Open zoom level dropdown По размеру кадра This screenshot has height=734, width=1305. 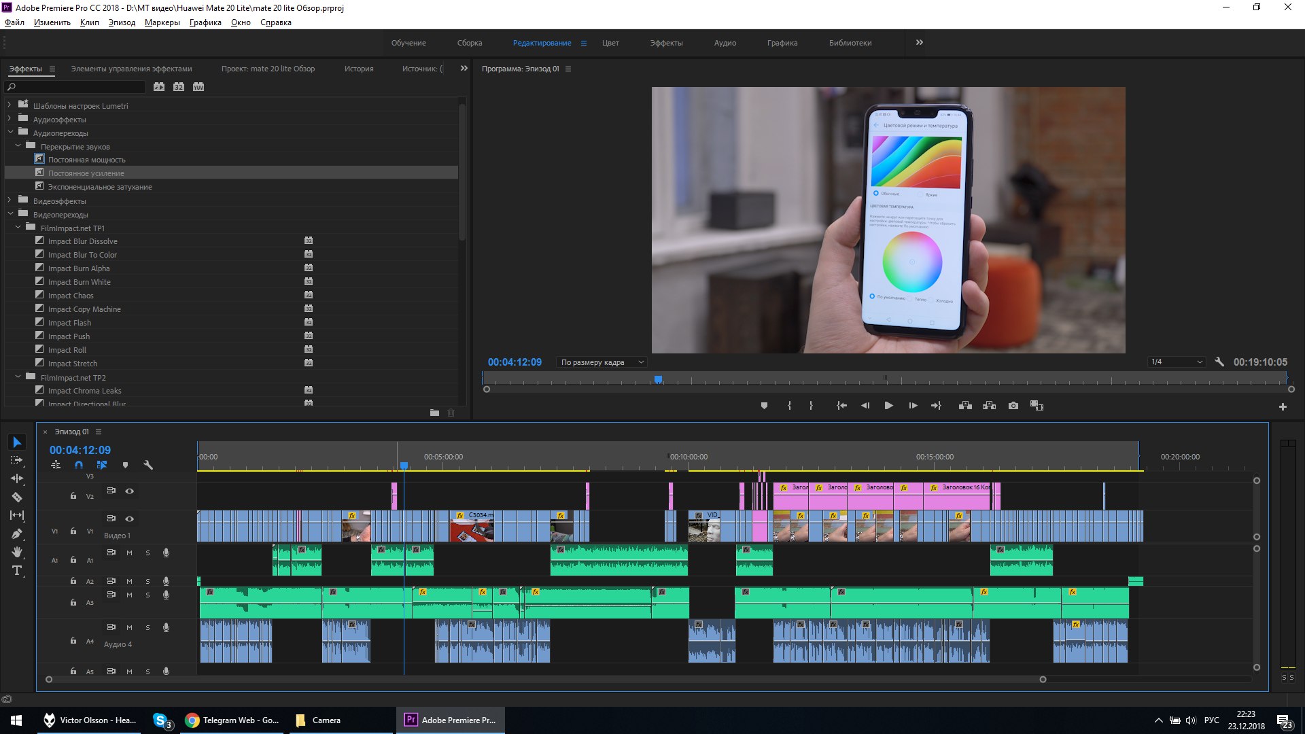tap(601, 362)
